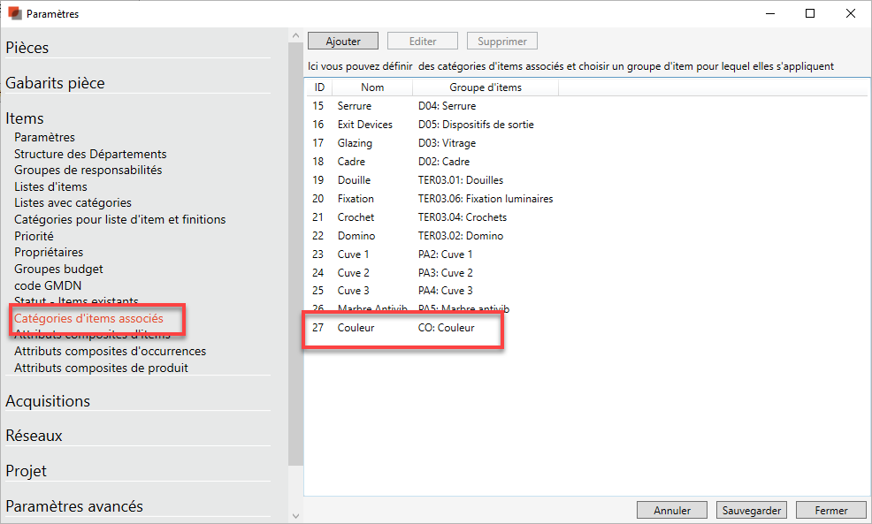Expand the Gabarits pièce section

click(x=55, y=83)
